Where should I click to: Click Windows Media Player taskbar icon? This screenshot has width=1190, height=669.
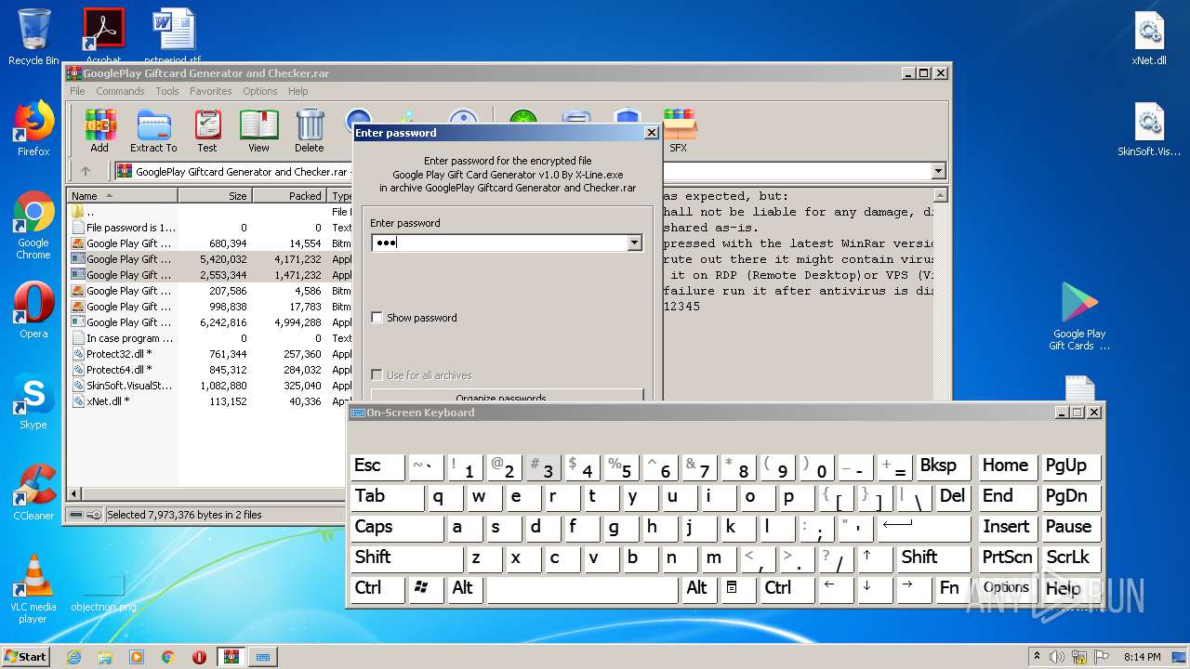pyautogui.click(x=137, y=657)
